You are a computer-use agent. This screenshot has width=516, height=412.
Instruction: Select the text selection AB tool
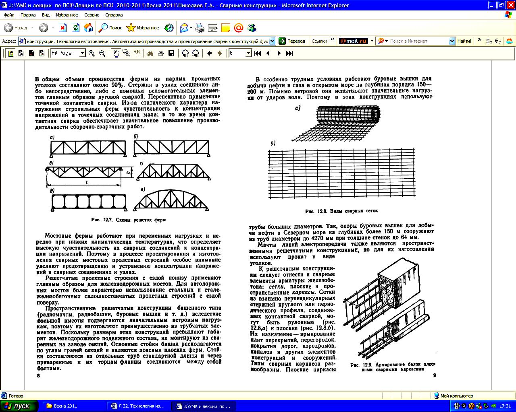pos(137,53)
